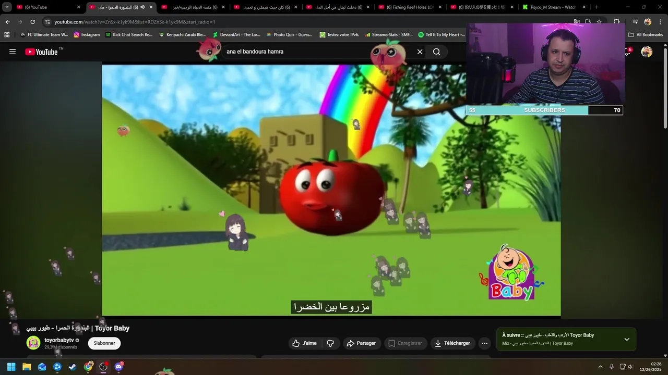Open the DeviantArt bookmark
Screen dimensions: 668x375
pyautogui.click(x=236, y=35)
